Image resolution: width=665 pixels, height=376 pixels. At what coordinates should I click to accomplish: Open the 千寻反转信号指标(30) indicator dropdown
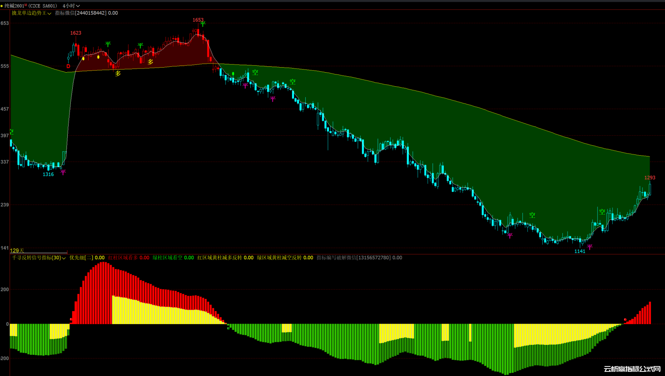[x=39, y=258]
